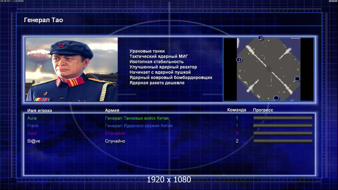Image resolution: width=338 pixels, height=190 pixels.
Task: Click the map preview thumbnail
Action: tap(268, 69)
